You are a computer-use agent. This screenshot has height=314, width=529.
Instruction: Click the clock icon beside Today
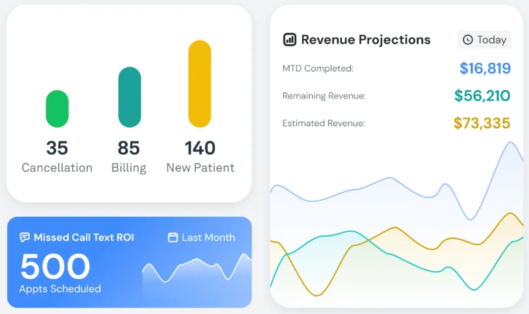click(x=468, y=40)
